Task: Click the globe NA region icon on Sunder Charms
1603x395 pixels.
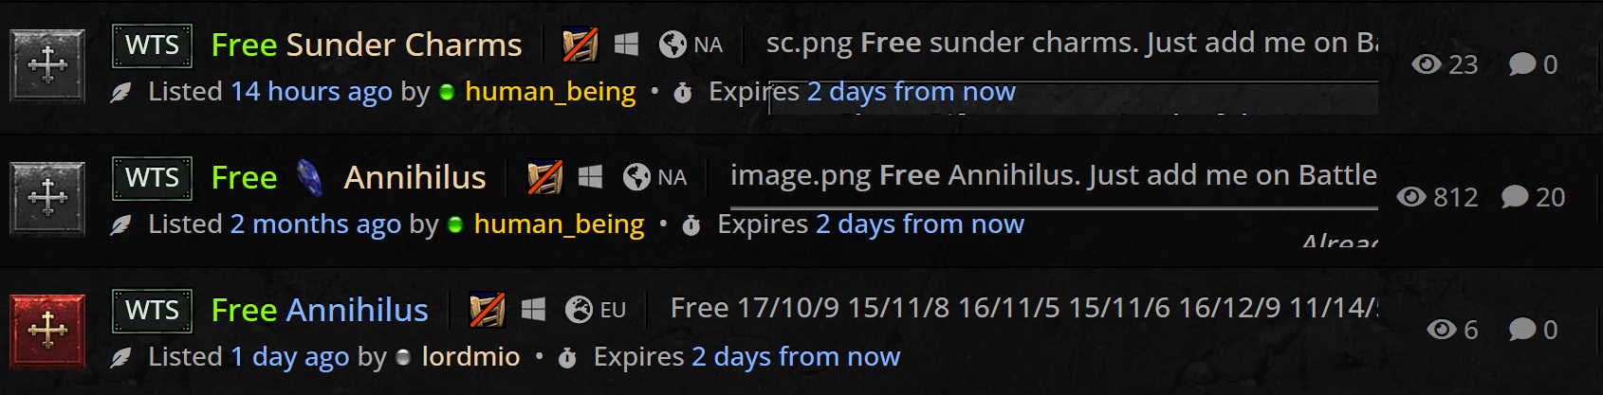Action: tap(673, 45)
